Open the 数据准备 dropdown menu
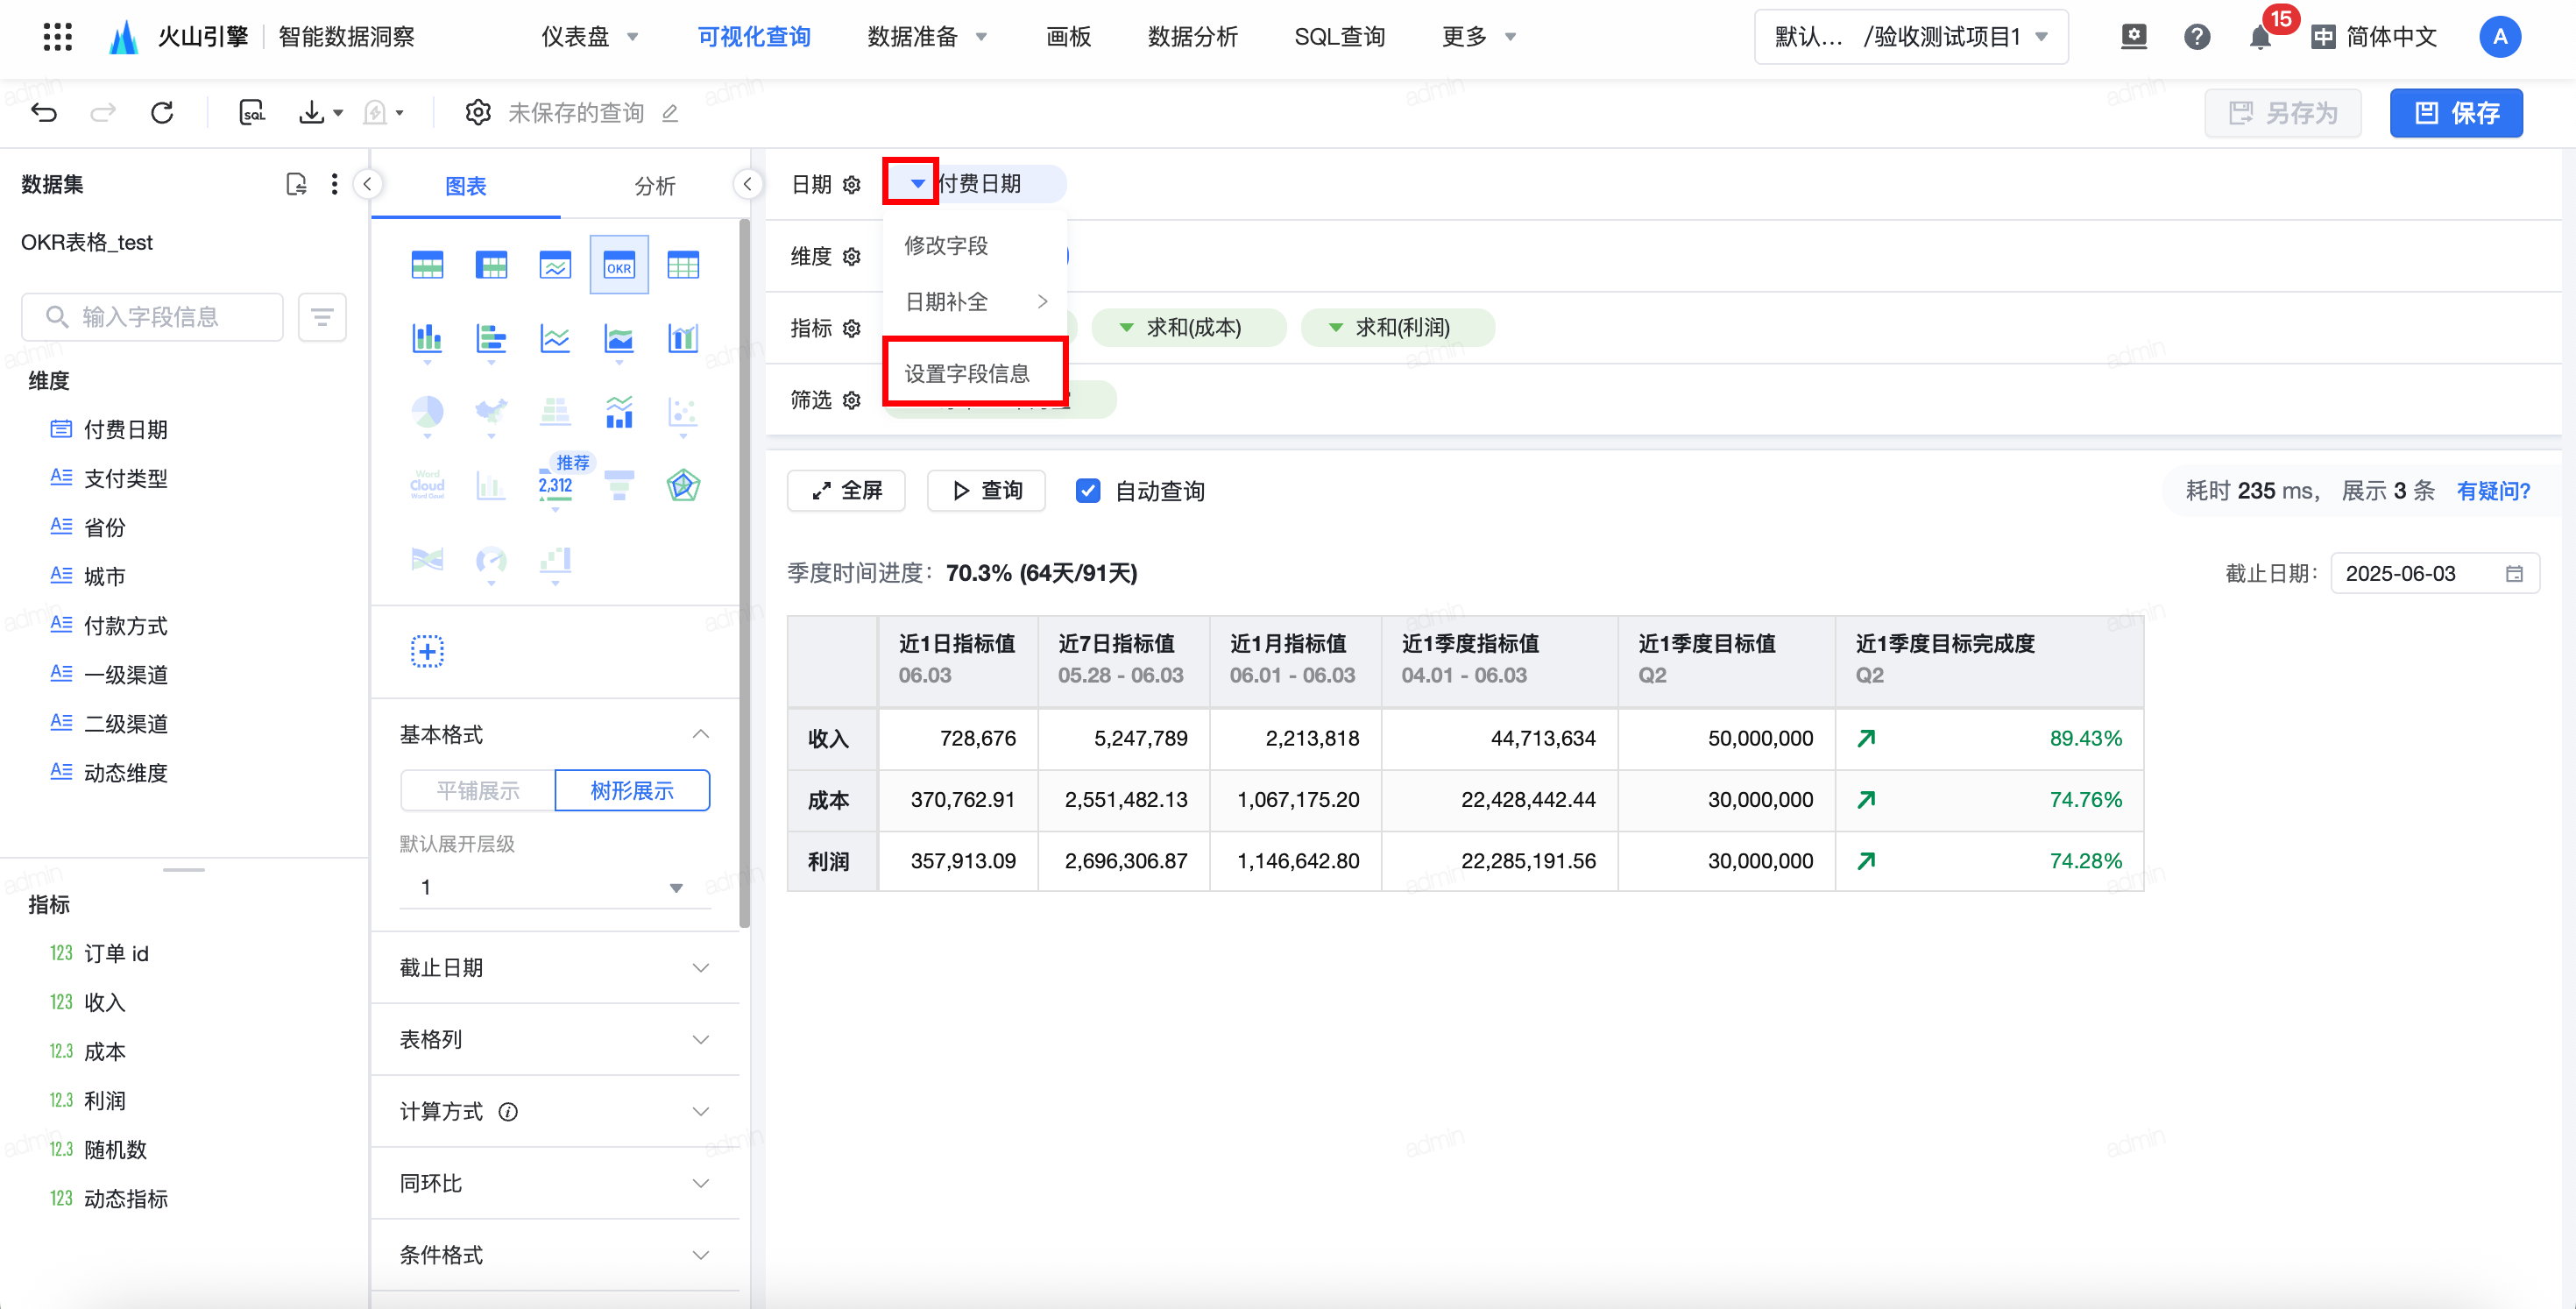 tap(927, 37)
